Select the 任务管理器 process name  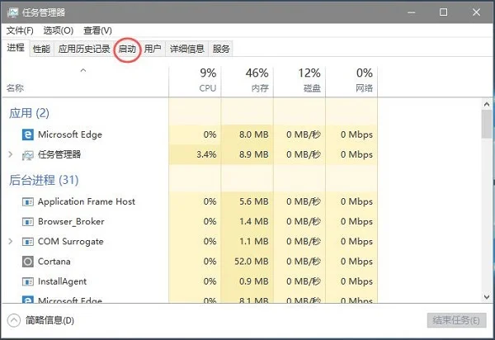pos(59,154)
